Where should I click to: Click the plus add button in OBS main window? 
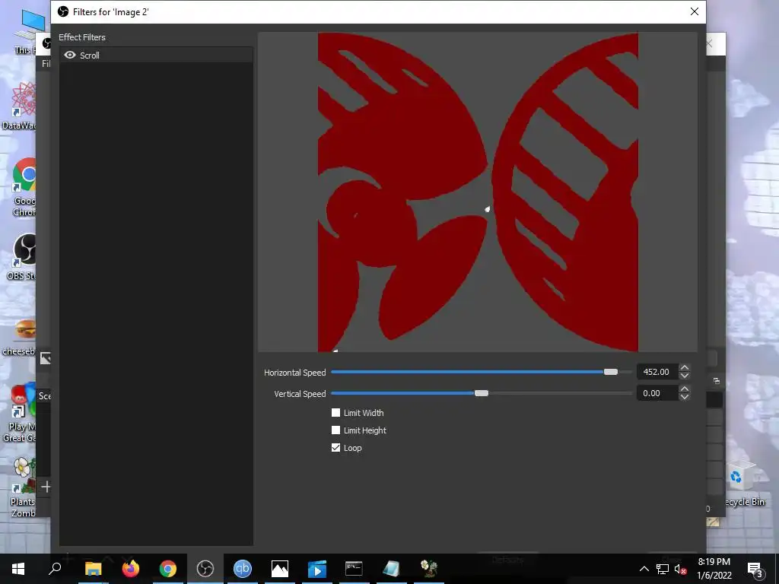pos(46,487)
